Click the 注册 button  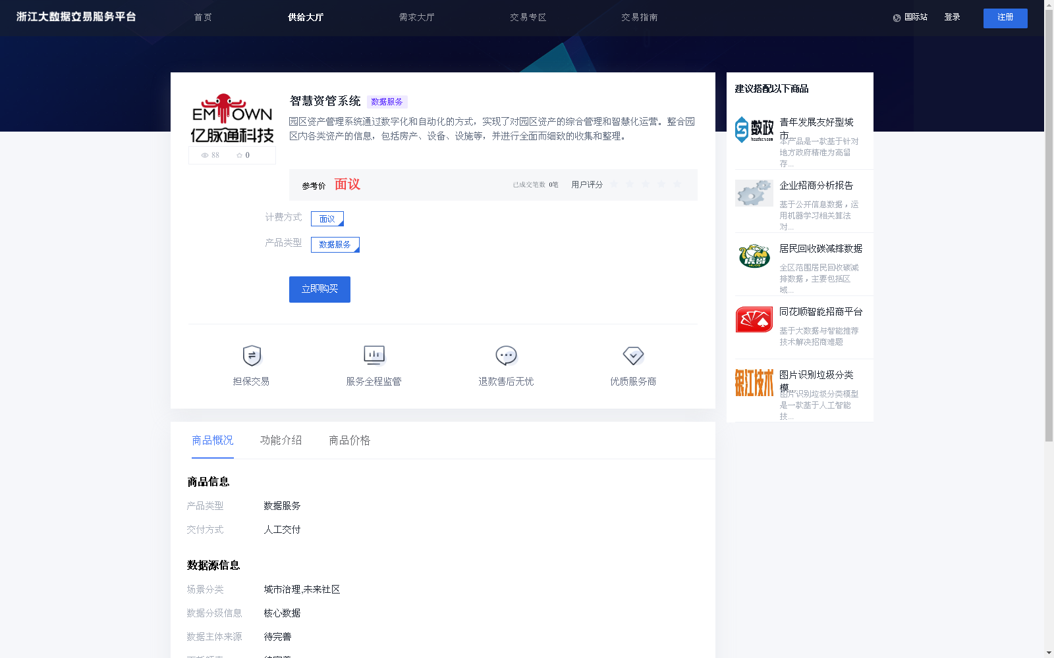(1005, 18)
